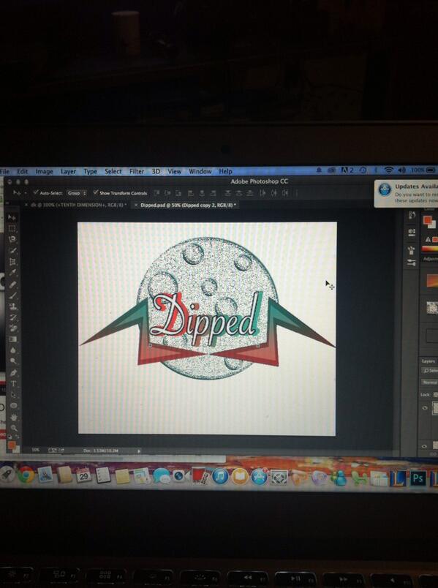Align top edges button in options bar

pos(156,193)
